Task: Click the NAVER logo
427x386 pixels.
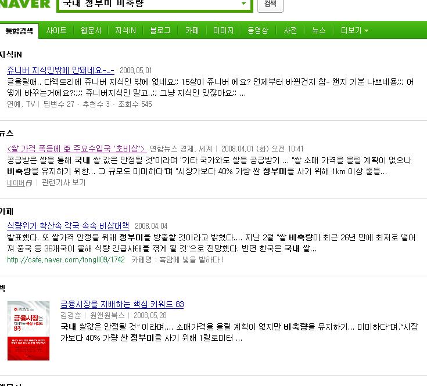Action: [x=25, y=4]
